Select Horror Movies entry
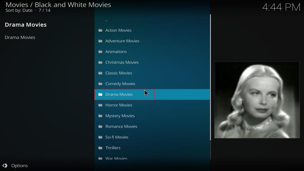 coord(152,105)
